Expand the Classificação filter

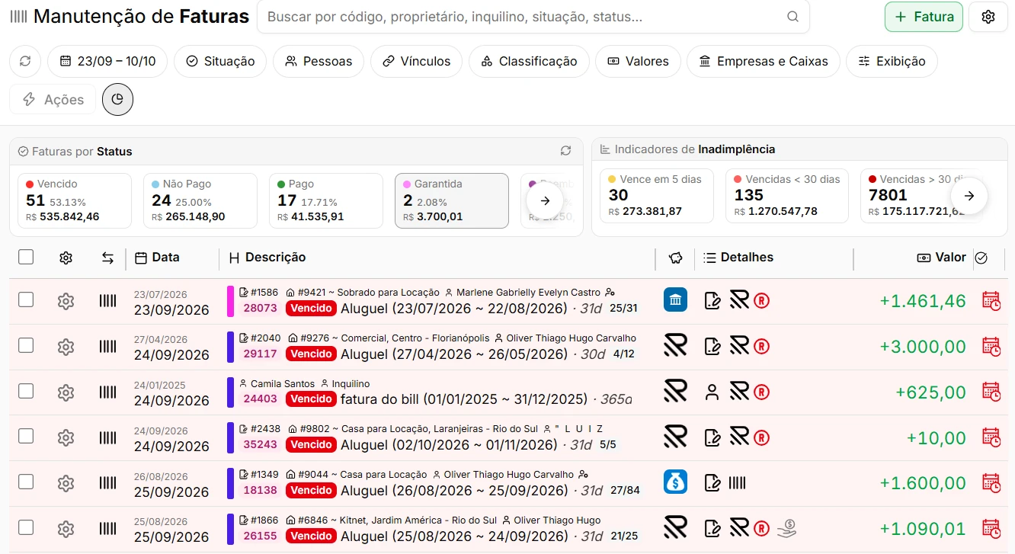pos(529,61)
